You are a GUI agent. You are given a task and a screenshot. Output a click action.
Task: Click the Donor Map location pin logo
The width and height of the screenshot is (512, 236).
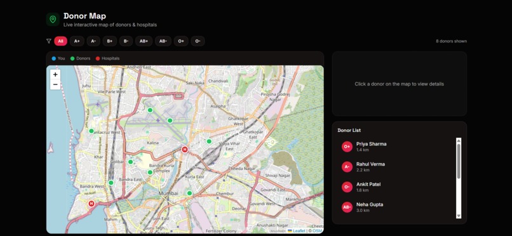(53, 20)
